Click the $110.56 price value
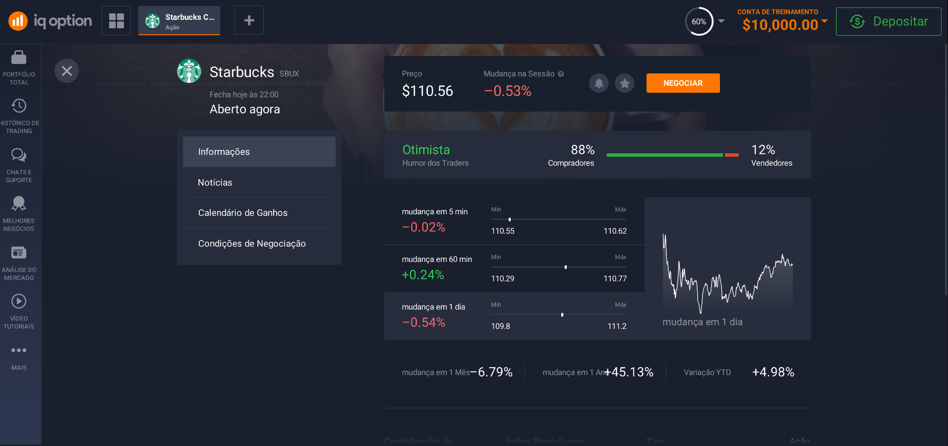This screenshot has width=948, height=446. point(427,91)
